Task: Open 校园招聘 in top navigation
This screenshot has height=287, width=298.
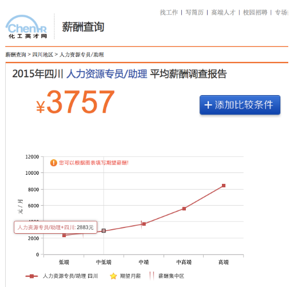Action: tap(255, 13)
